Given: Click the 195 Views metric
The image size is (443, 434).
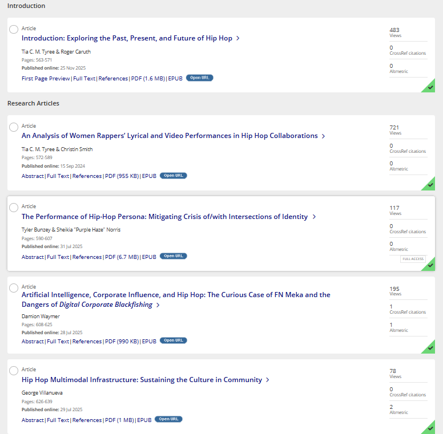Looking at the screenshot, I should tap(395, 291).
